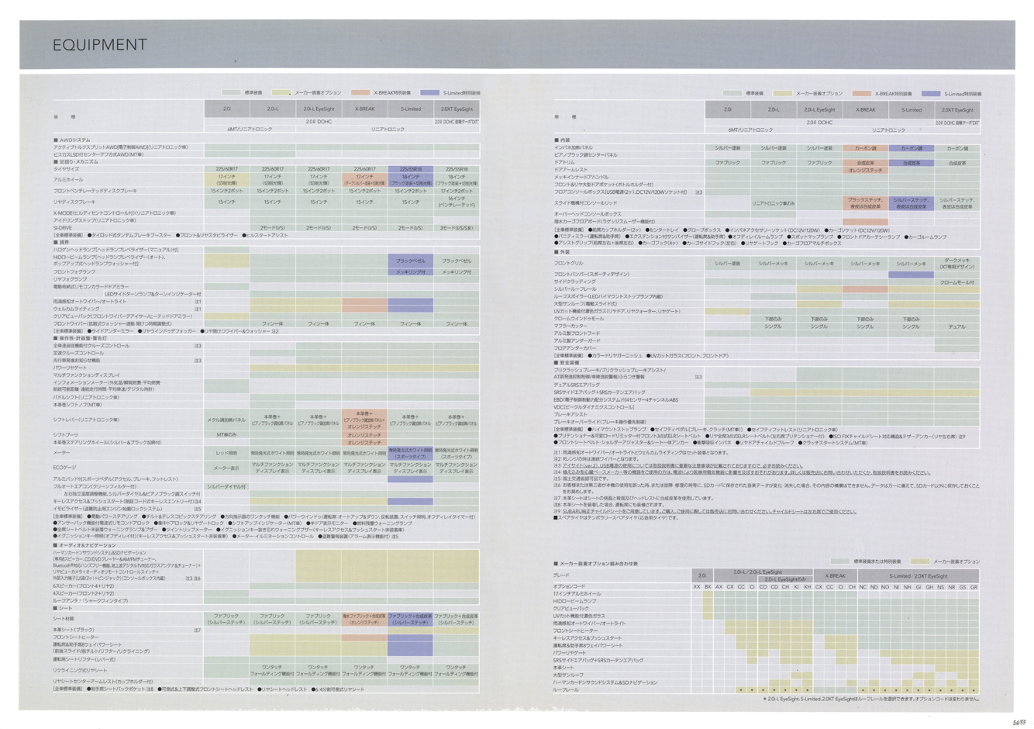Click the 17インチ2ポット brake cell

457,191
